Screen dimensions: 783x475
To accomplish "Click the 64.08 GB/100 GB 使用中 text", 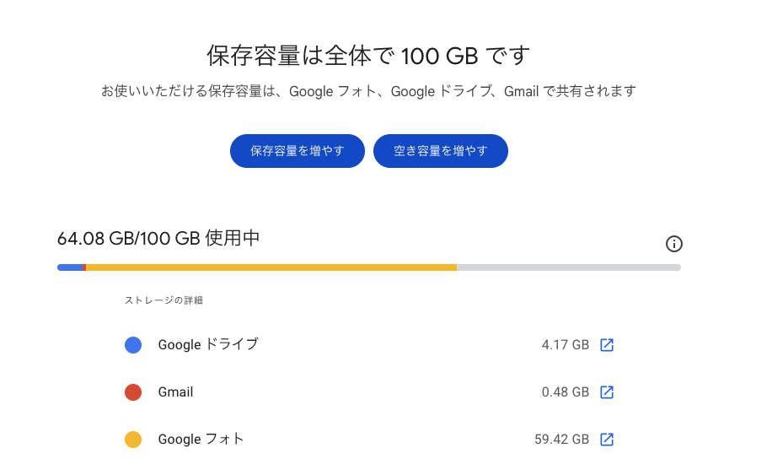I will (158, 239).
